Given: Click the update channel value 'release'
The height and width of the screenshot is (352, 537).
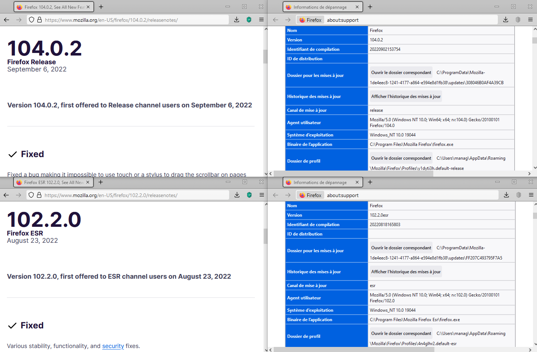Looking at the screenshot, I should [x=376, y=110].
